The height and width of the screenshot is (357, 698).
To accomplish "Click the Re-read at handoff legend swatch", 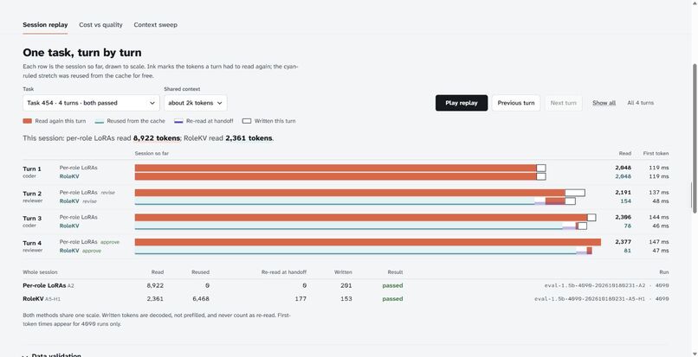I will pyautogui.click(x=178, y=121).
